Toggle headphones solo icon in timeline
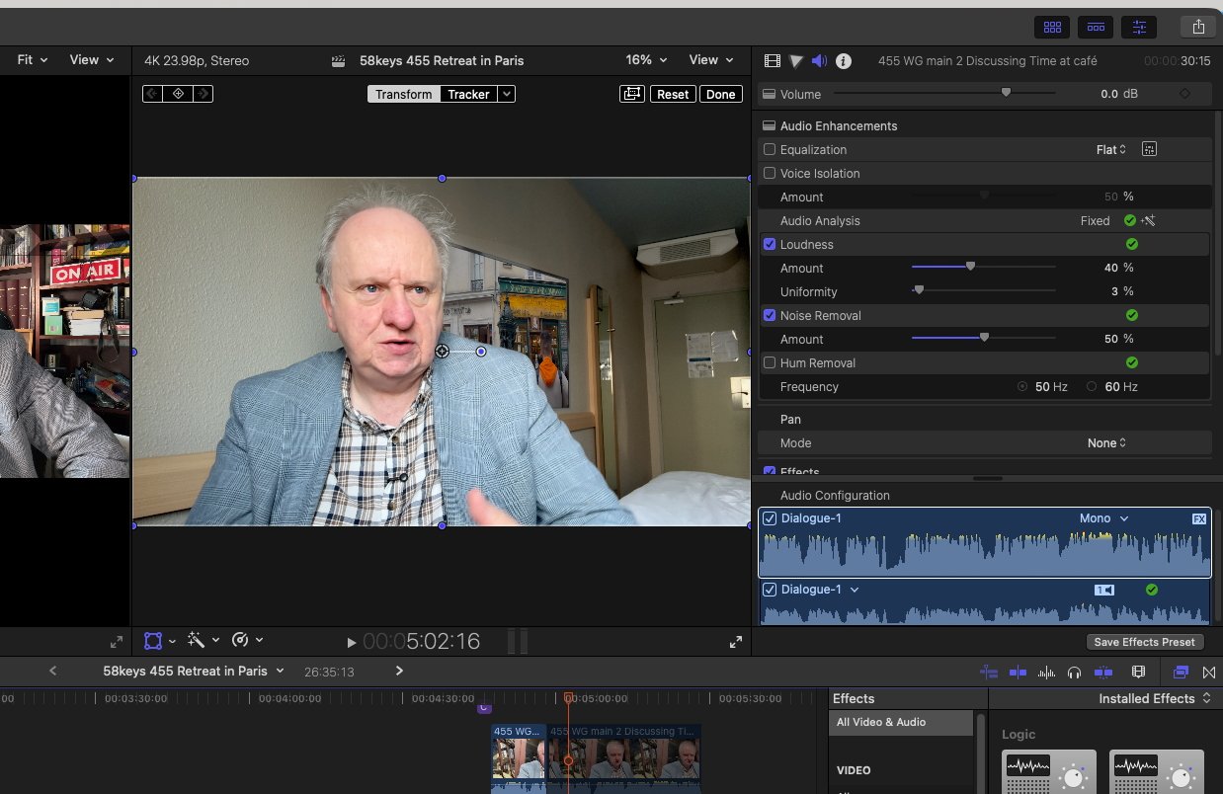Image resolution: width=1223 pixels, height=794 pixels. pos(1075,673)
